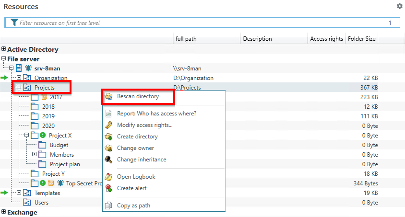Click the Templates share icon
The width and height of the screenshot is (405, 217).
coord(27,193)
